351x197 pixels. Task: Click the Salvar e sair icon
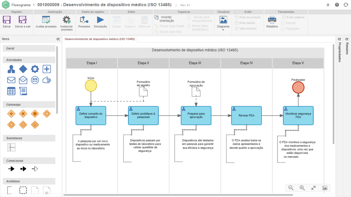tap(23, 20)
